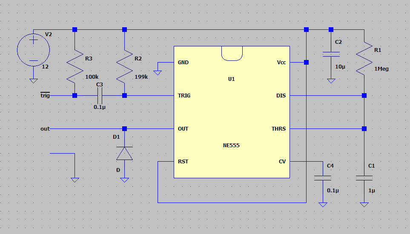This screenshot has height=234, width=410.
Task: Click the 'NE555' part name text
Action: click(x=232, y=145)
